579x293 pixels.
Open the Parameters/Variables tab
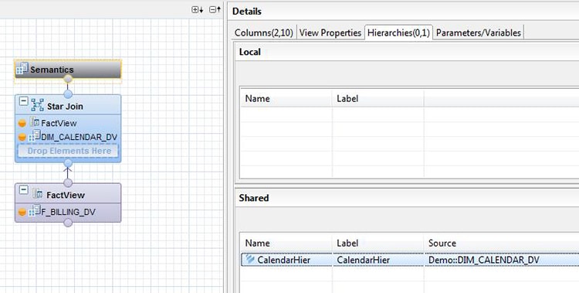tap(479, 33)
